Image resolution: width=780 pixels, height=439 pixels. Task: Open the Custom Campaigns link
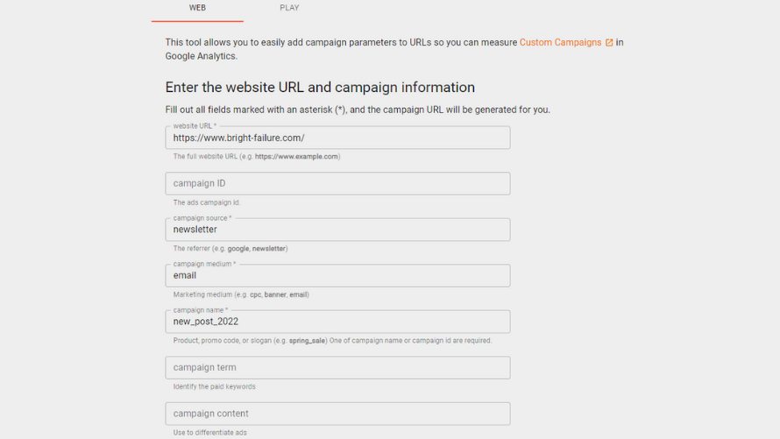point(561,43)
